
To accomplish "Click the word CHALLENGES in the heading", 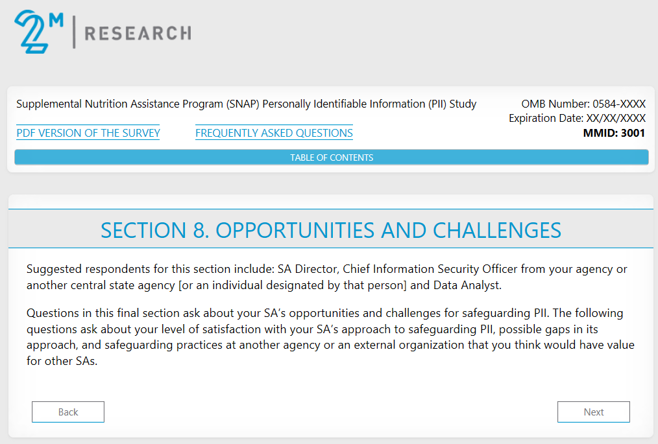I will click(x=496, y=230).
